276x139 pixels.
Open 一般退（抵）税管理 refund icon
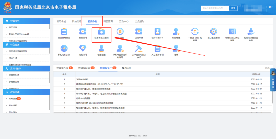[195, 32]
